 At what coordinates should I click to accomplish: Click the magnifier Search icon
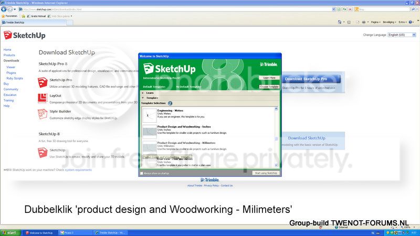(x=413, y=9)
